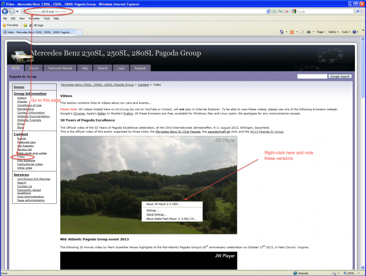Screen dimensions: 366x276
Task: Expand the Tools command bar menu
Action: point(346,32)
